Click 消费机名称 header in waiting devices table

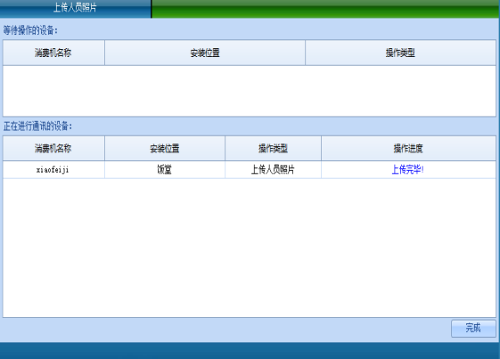(x=53, y=53)
